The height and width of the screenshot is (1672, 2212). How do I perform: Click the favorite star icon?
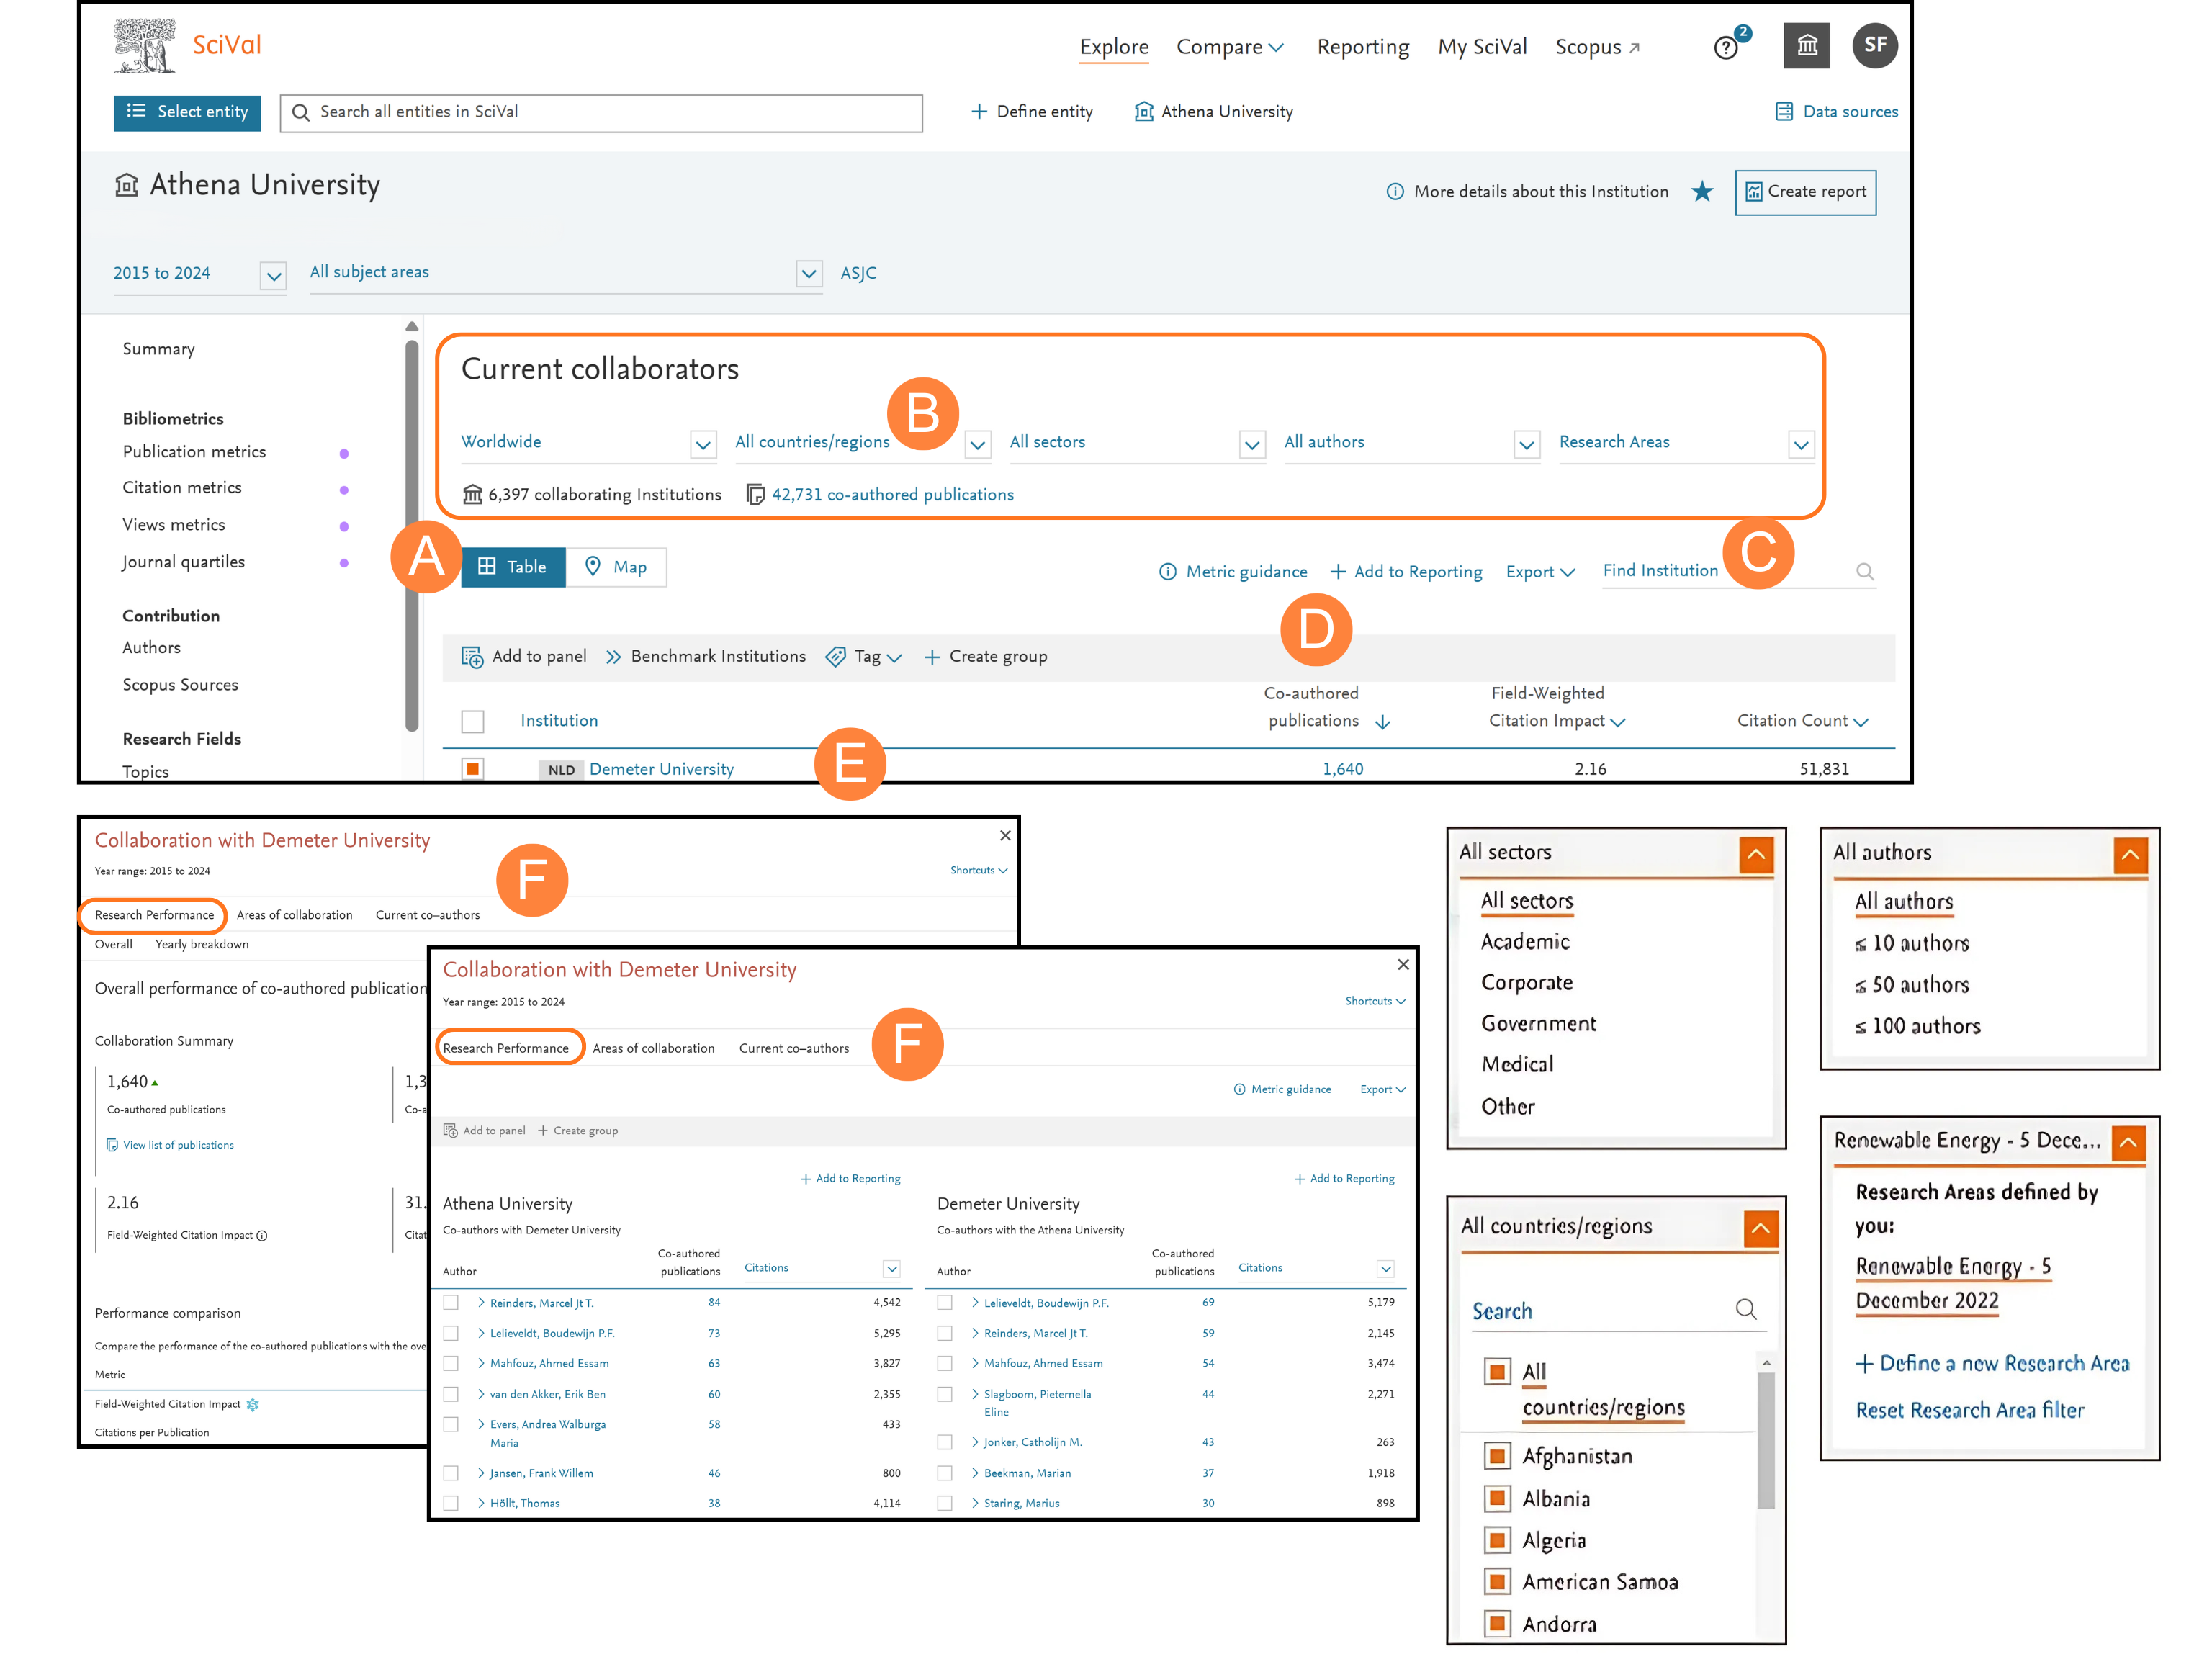coord(1702,191)
